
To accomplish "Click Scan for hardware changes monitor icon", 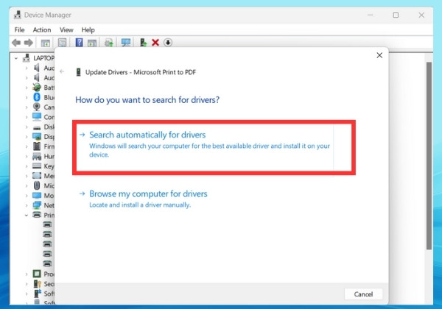I will [x=126, y=43].
